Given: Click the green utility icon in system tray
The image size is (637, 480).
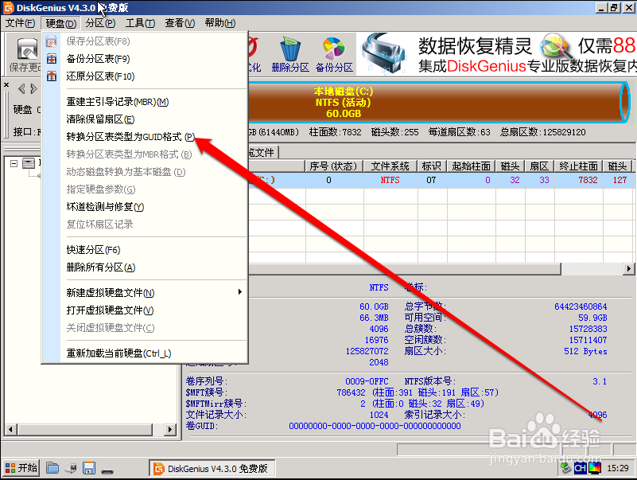Looking at the screenshot, I should click(565, 469).
